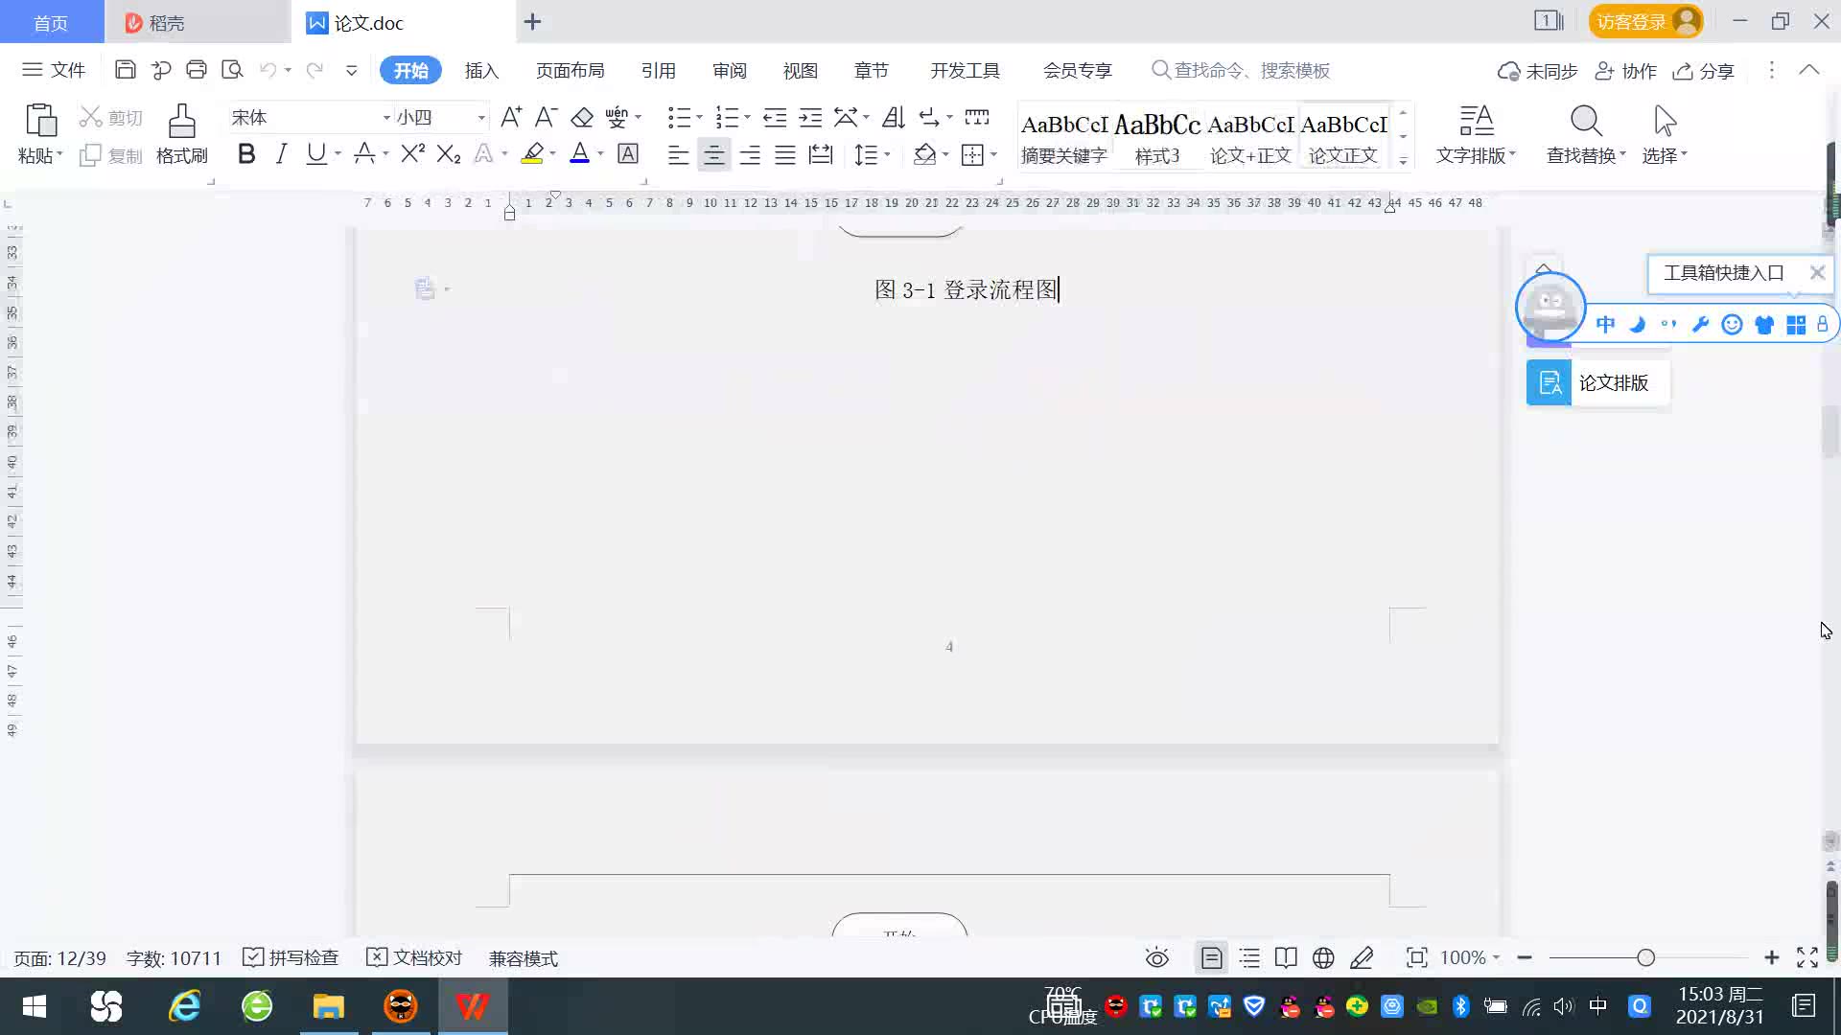Toggle align left
The width and height of the screenshot is (1841, 1035).
(678, 154)
